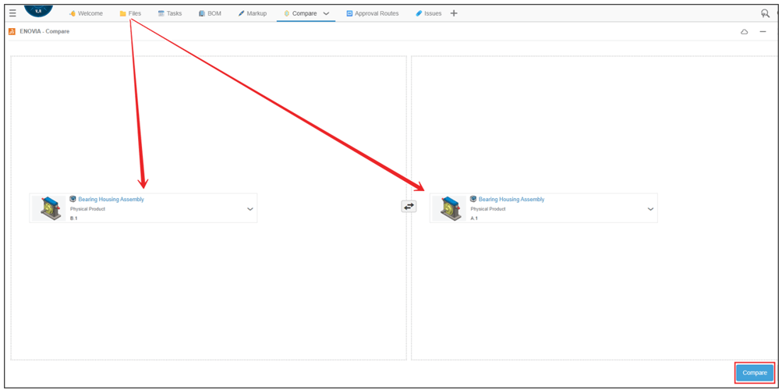Click the ENOVIA Compare app icon

pos(12,31)
